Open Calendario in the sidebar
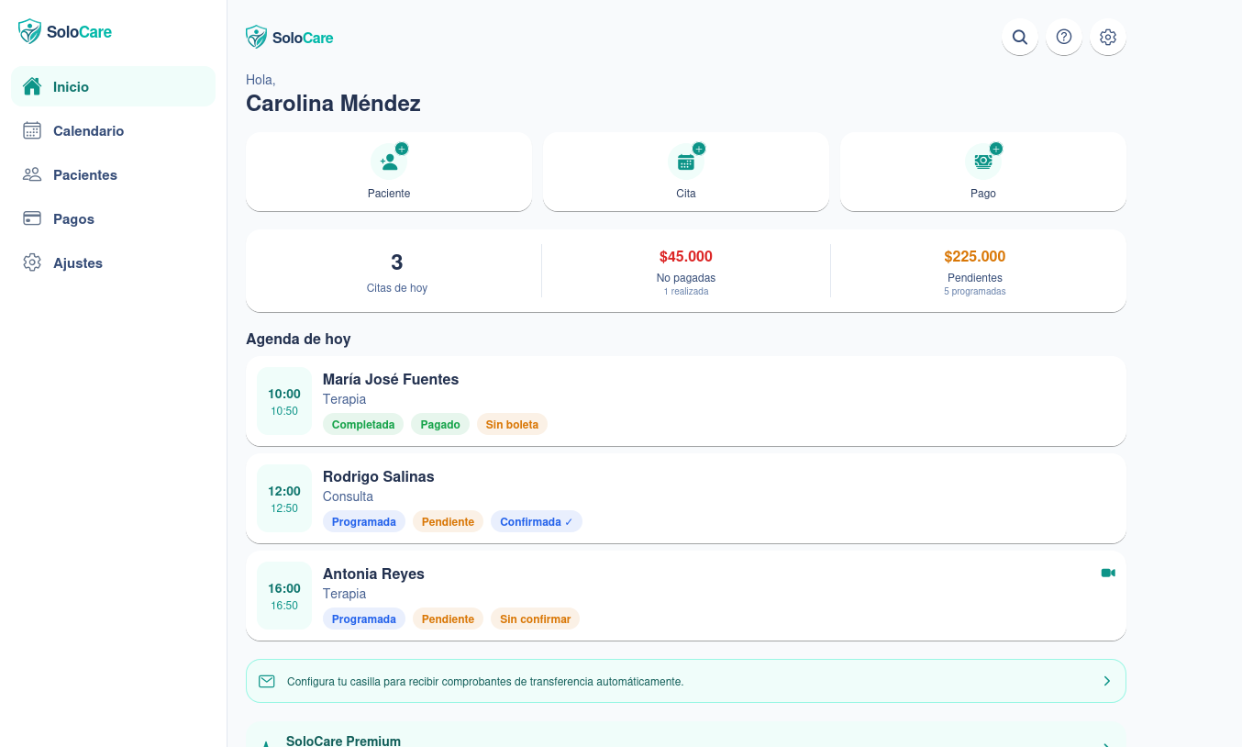Viewport: 1253px width, 747px height. [113, 130]
